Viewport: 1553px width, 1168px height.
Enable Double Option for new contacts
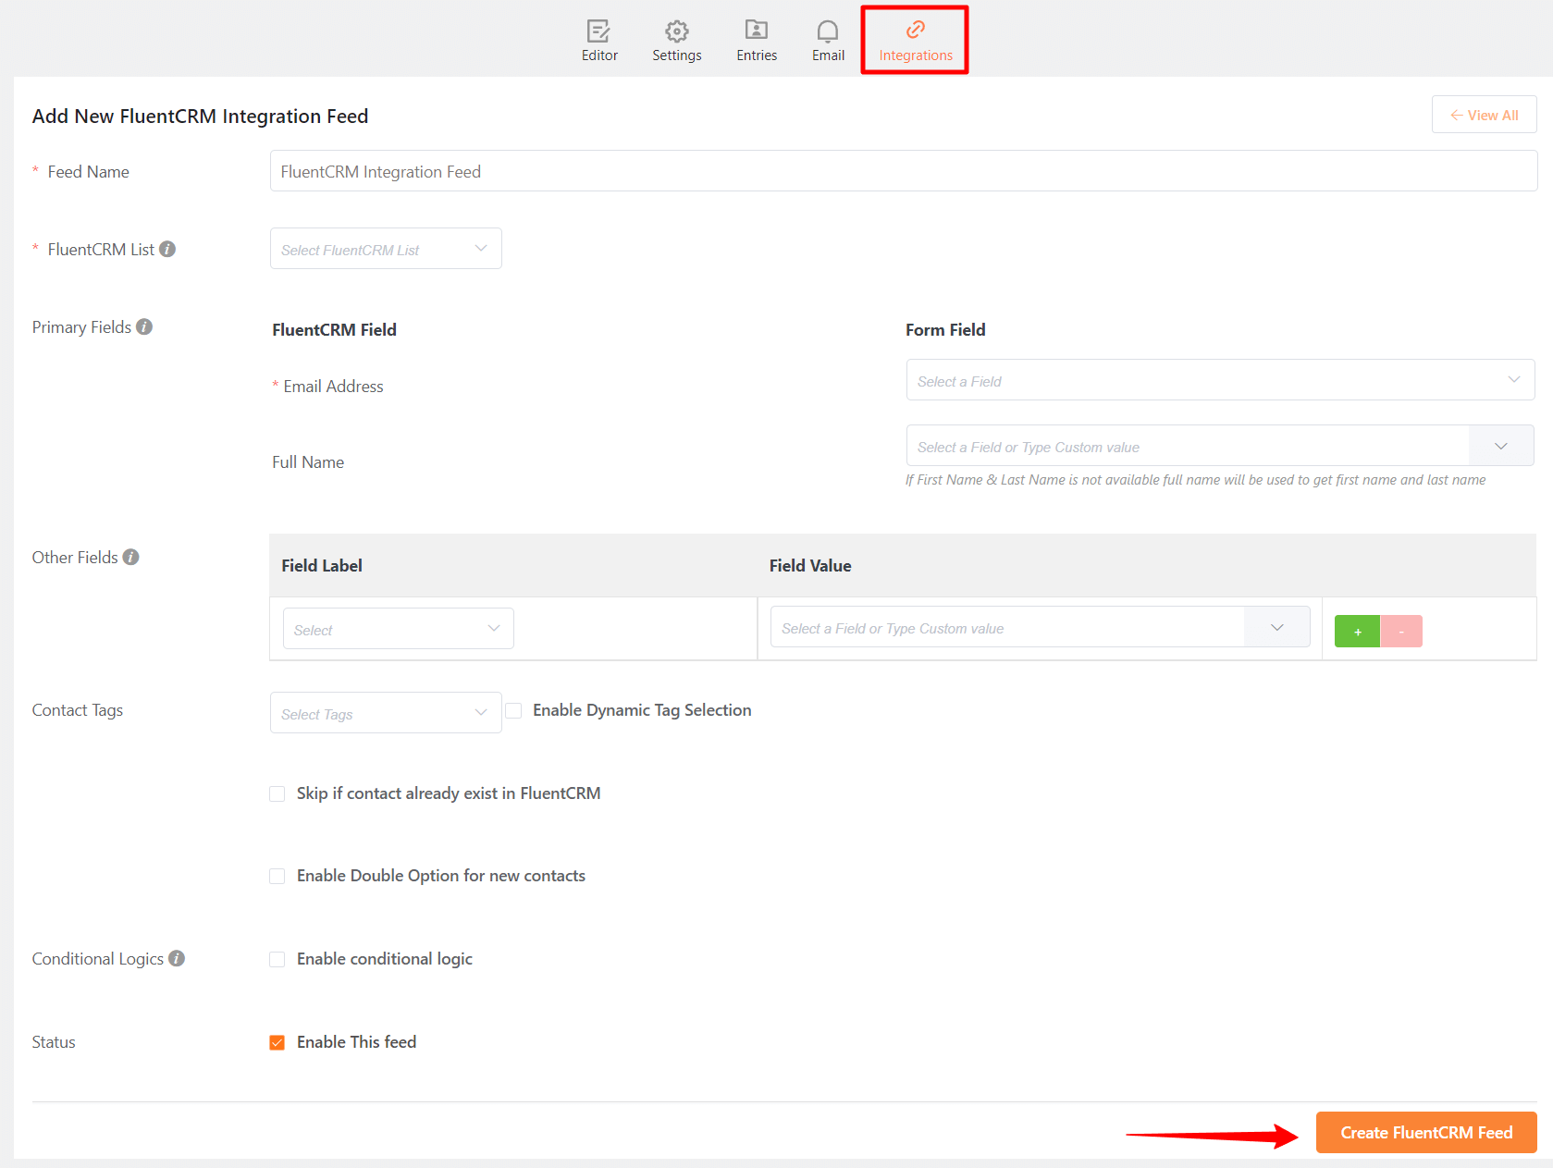click(x=277, y=876)
